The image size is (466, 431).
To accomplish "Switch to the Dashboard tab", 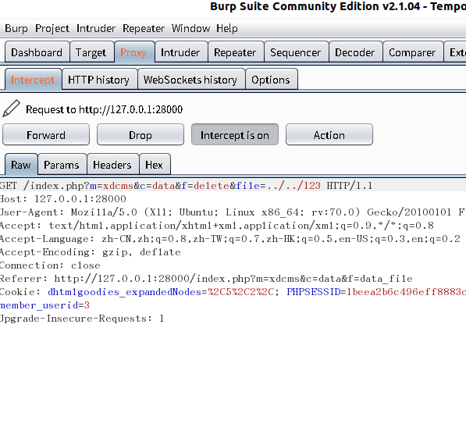I will point(37,52).
